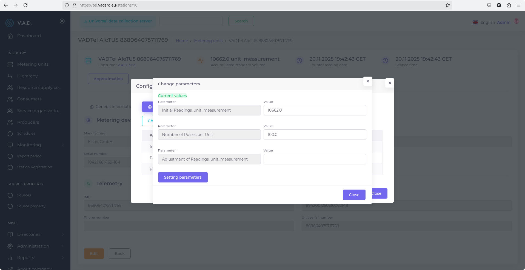The height and width of the screenshot is (270, 525).
Task: Expand the Monitoring submenu chevron
Action: (63, 145)
